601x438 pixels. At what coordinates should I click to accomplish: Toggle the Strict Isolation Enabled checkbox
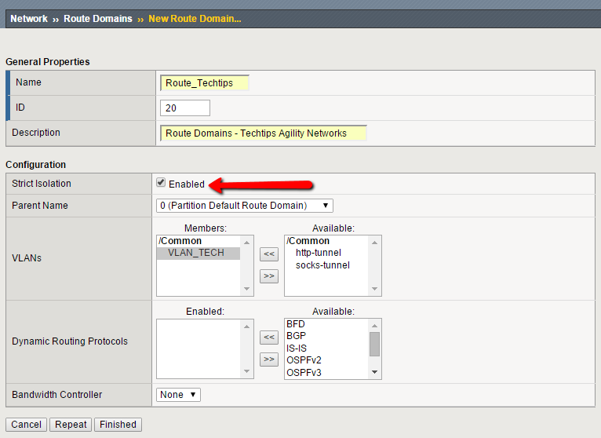coord(161,183)
